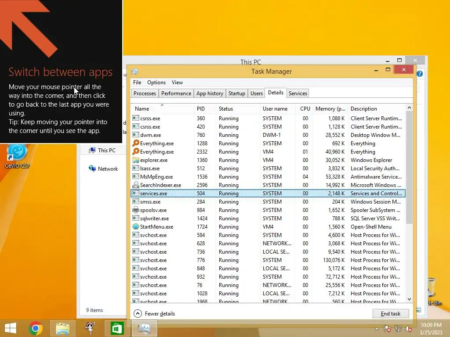The height and width of the screenshot is (337, 450).
Task: Open File Explorer from the taskbar
Action: [62, 328]
